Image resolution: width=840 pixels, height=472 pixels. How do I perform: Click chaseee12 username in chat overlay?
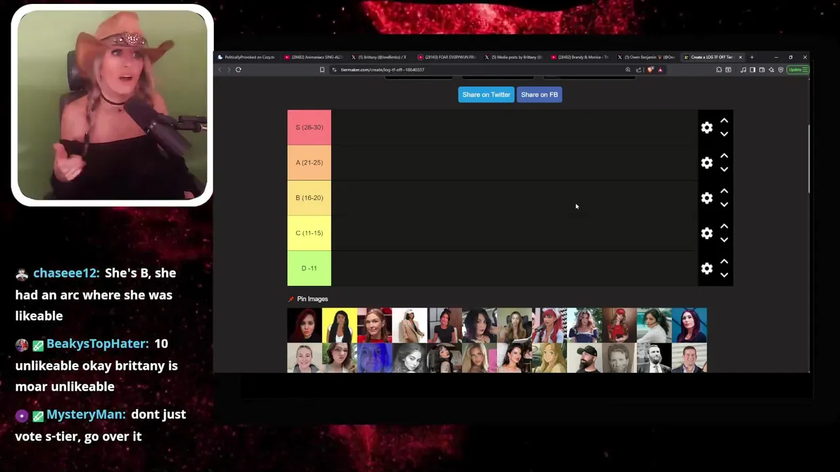(66, 273)
